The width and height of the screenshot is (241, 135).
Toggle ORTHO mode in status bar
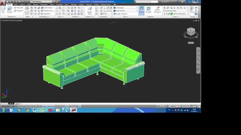click(34, 106)
